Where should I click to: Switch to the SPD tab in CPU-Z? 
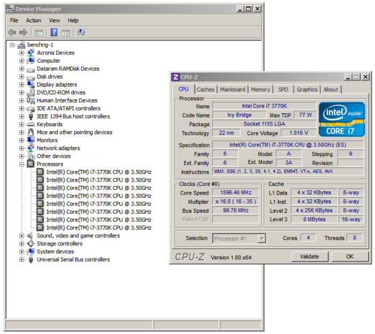tap(283, 89)
